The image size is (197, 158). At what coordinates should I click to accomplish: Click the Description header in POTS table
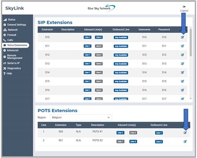[98, 125]
